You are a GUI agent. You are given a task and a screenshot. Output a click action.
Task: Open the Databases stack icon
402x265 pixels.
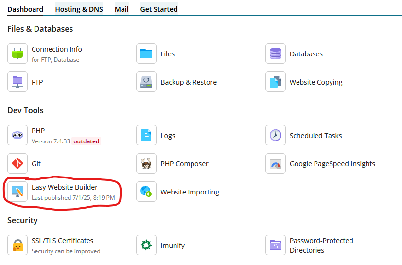(x=275, y=53)
